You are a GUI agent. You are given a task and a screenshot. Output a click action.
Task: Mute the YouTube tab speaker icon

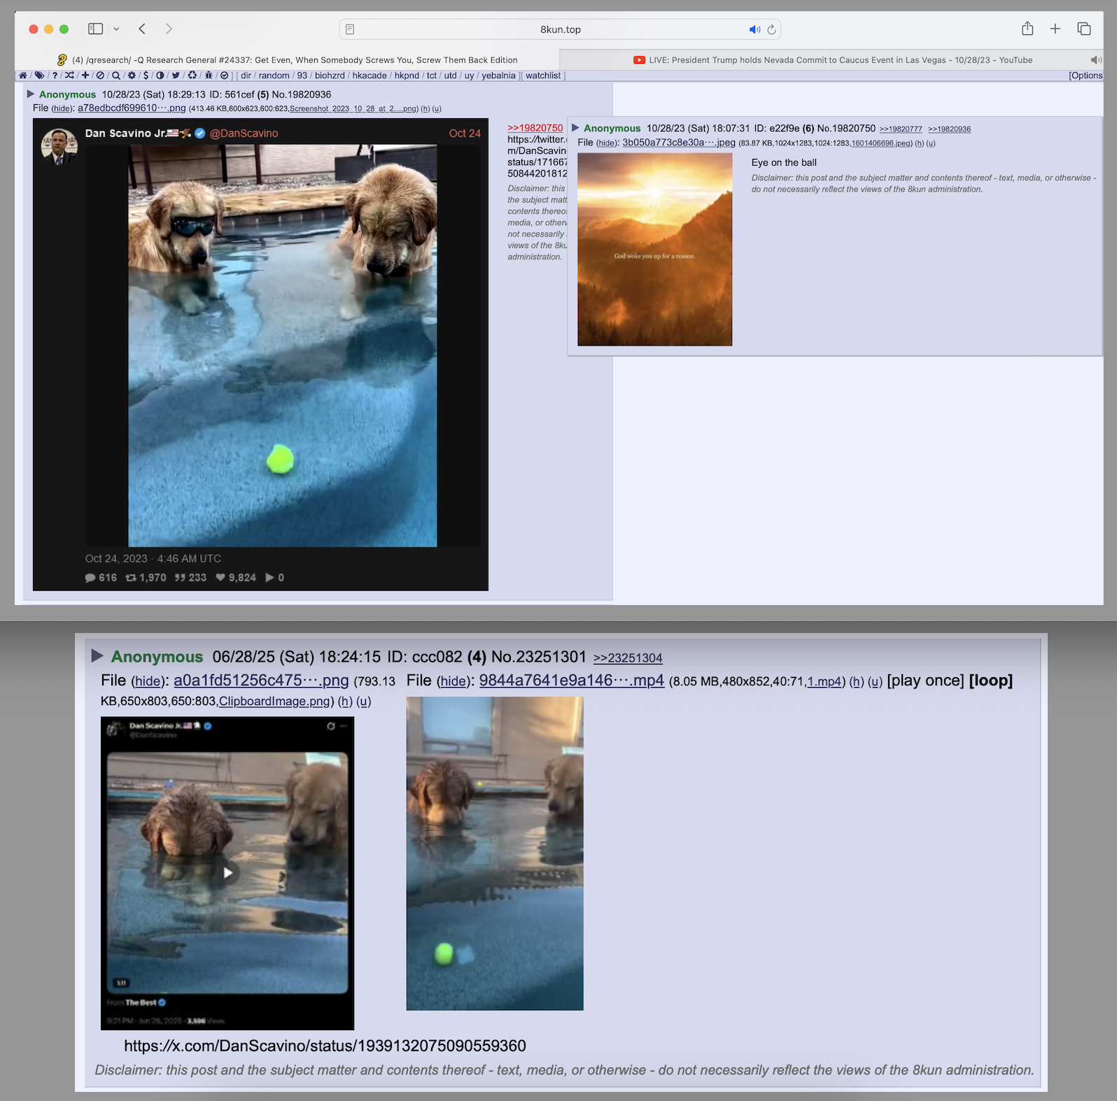1096,60
